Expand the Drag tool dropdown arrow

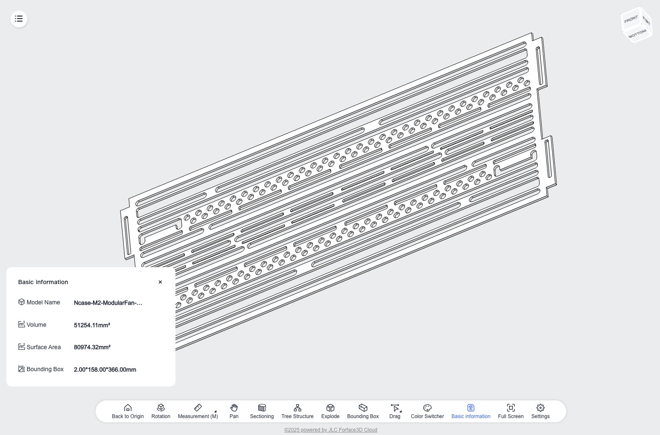400,411
